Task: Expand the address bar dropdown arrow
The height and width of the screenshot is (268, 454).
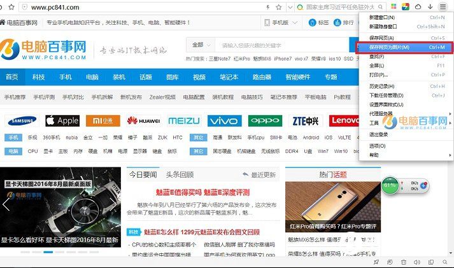Action: point(290,7)
